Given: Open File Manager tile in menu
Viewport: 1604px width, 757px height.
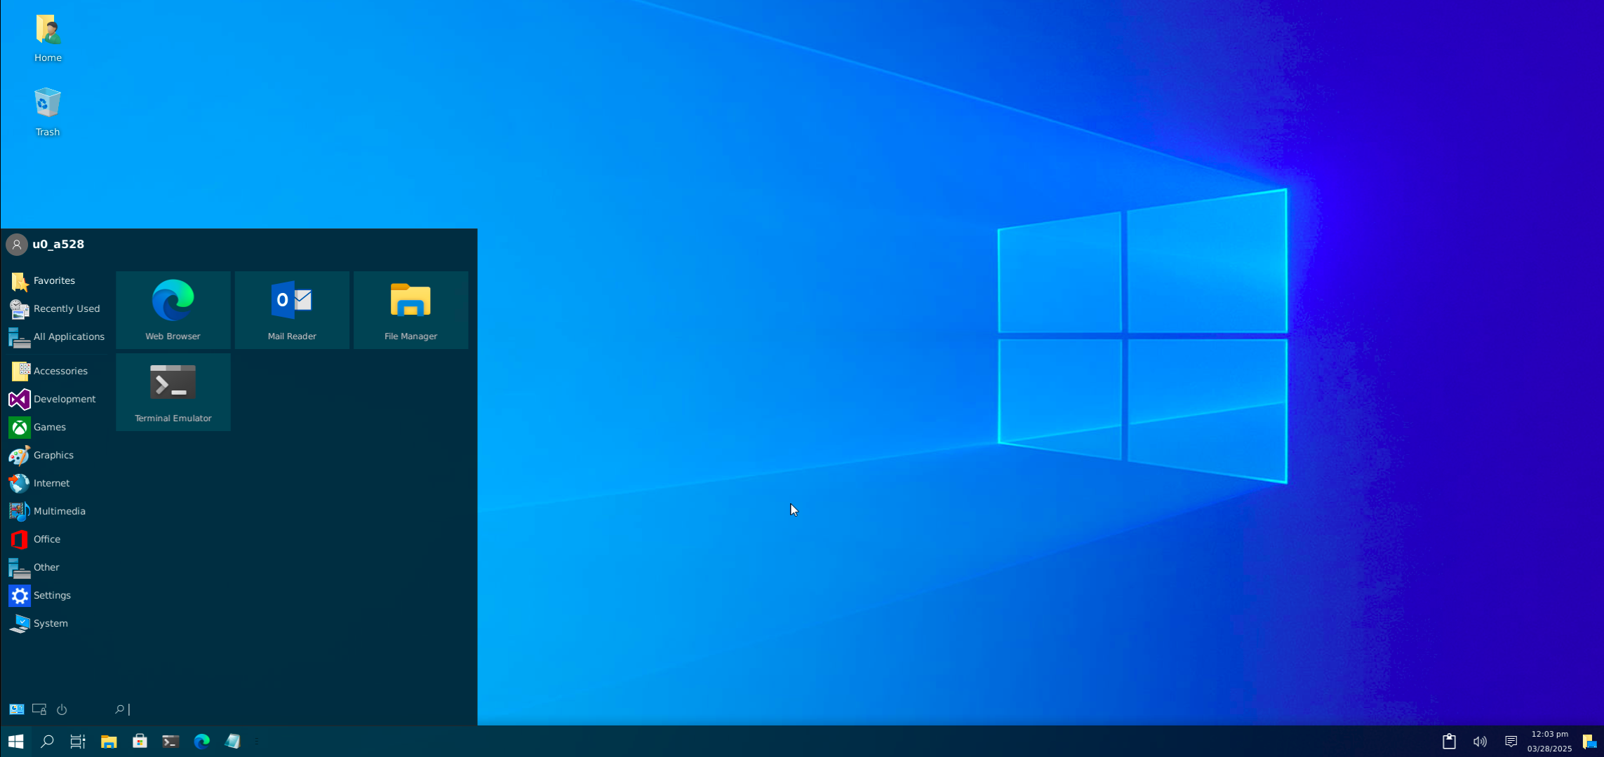Looking at the screenshot, I should tap(410, 310).
